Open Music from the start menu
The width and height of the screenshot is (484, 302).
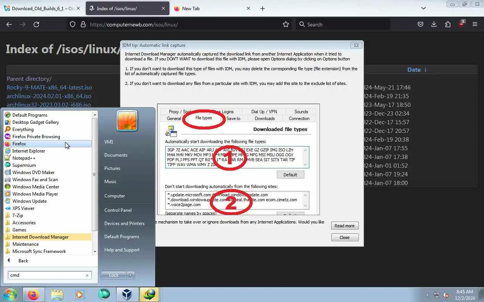tap(110, 182)
